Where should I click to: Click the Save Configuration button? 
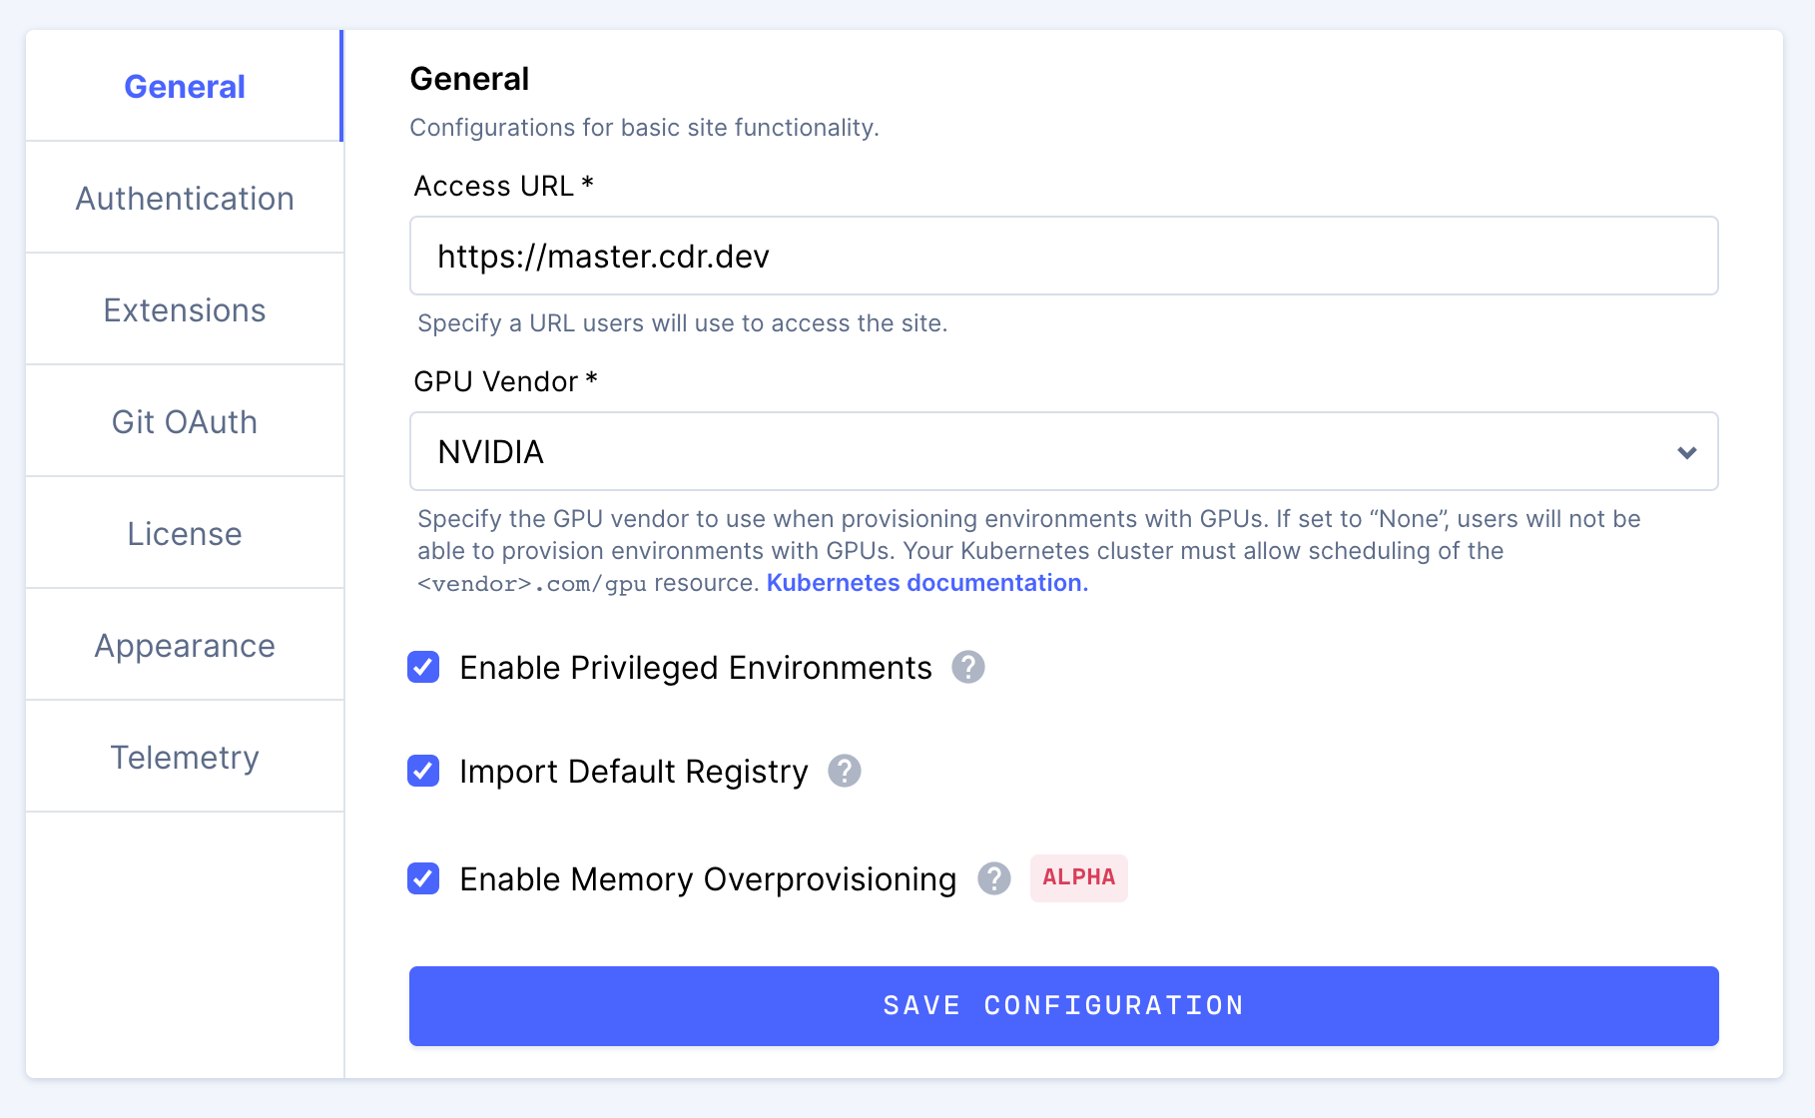coord(1063,1005)
